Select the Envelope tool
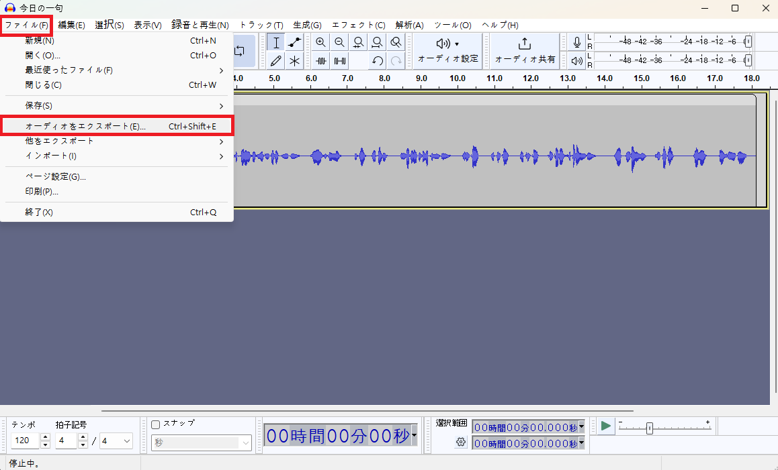 294,42
